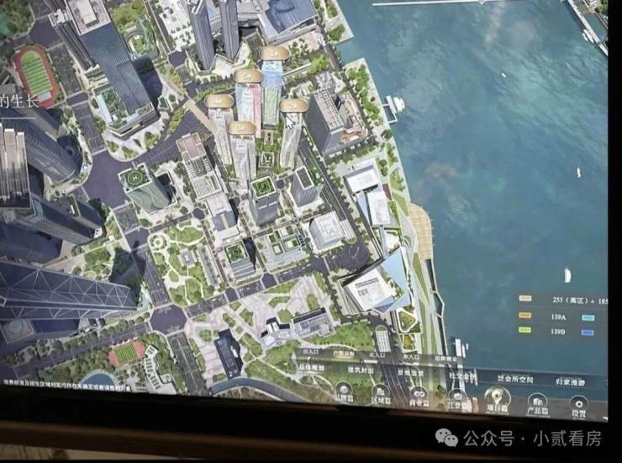Switch to the 社交会所 tab
This screenshot has height=463, width=622.
point(461,375)
